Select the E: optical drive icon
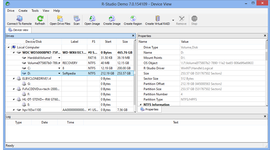 [24, 104]
